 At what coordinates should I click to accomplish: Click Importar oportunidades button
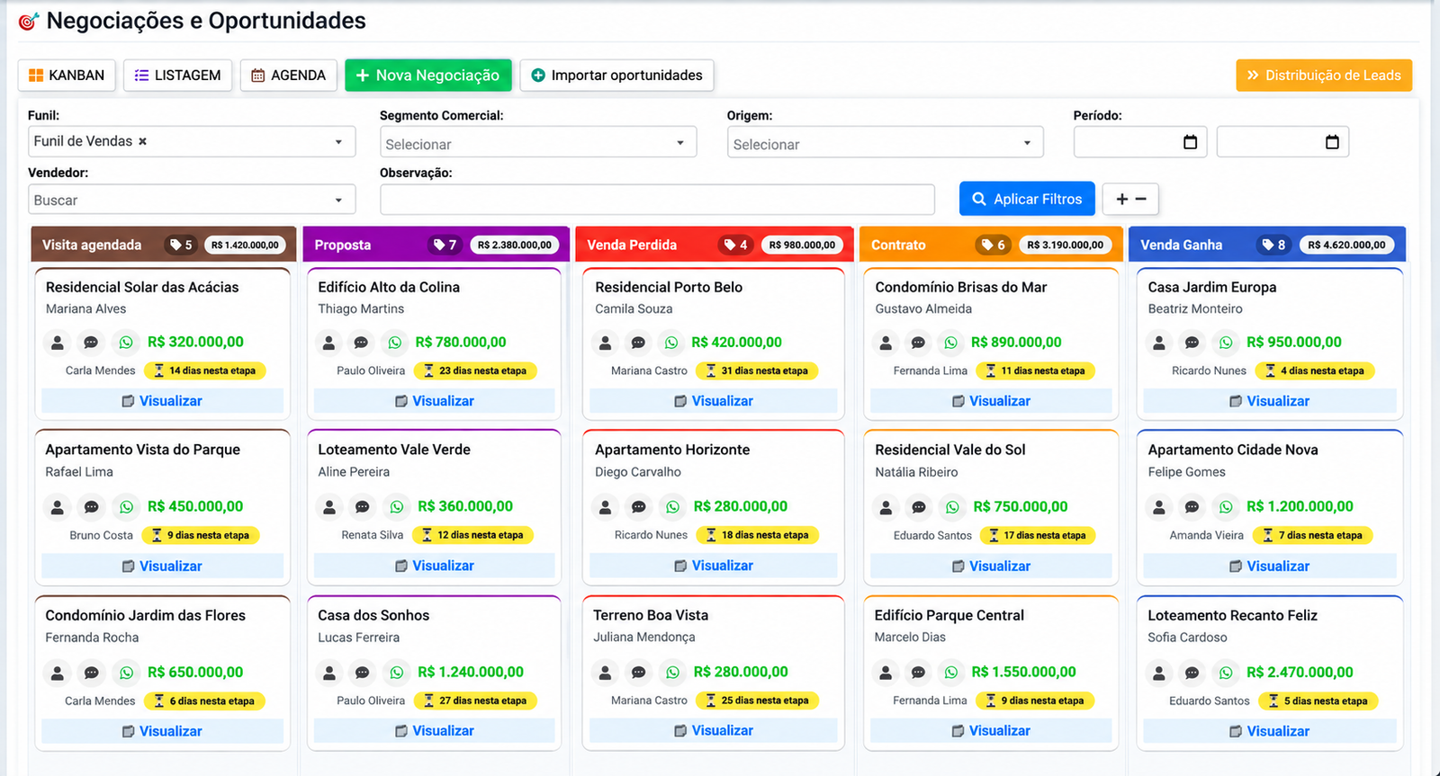tap(617, 76)
